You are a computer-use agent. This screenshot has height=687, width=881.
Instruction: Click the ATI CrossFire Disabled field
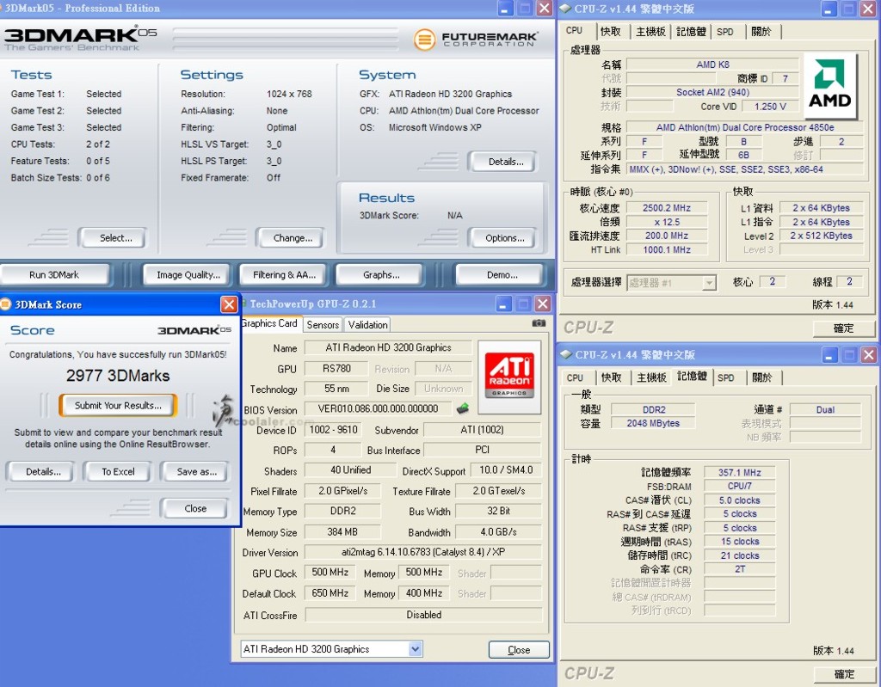(x=423, y=615)
